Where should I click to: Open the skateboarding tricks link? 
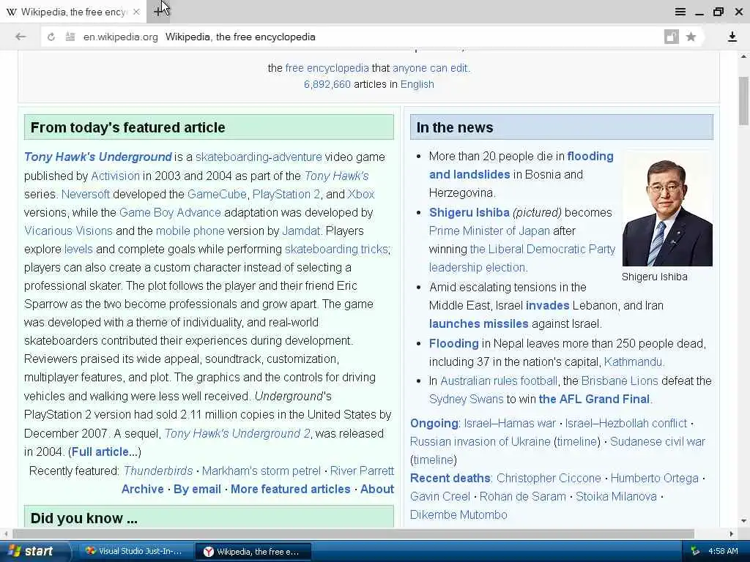coord(336,249)
